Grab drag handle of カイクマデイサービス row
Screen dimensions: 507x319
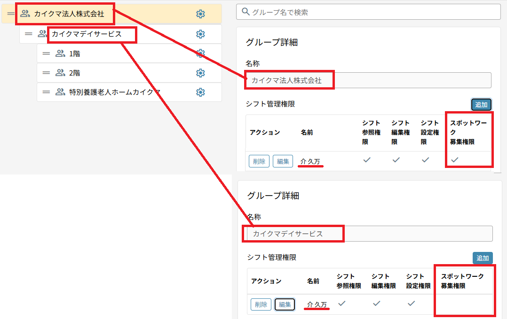tap(28, 34)
